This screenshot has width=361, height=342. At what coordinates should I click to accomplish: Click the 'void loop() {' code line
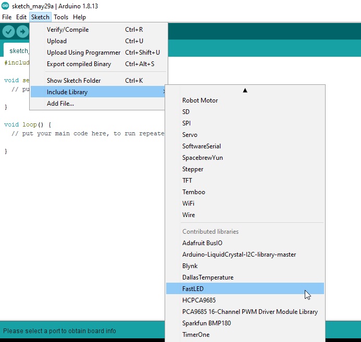point(28,124)
